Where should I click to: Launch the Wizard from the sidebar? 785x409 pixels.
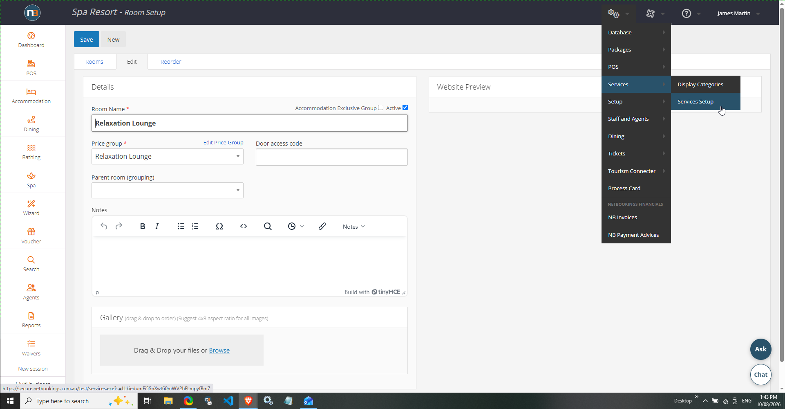(x=31, y=208)
